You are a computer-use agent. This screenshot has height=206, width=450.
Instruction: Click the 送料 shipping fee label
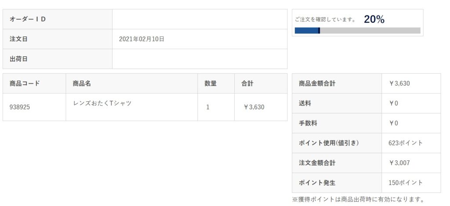305,103
